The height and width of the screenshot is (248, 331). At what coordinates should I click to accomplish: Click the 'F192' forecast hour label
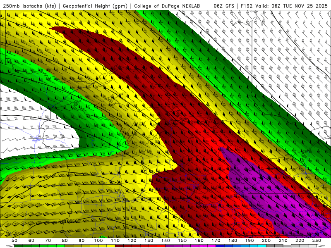pyautogui.click(x=247, y=6)
